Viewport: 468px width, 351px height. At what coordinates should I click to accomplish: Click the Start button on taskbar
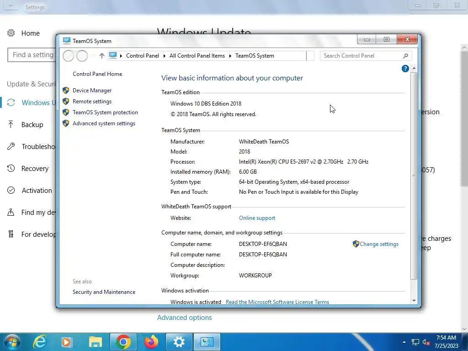pos(12,342)
